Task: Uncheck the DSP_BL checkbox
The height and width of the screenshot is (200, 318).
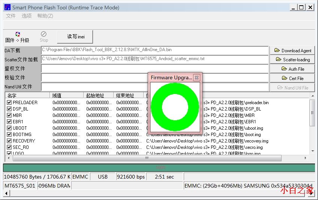Action: tap(9, 109)
